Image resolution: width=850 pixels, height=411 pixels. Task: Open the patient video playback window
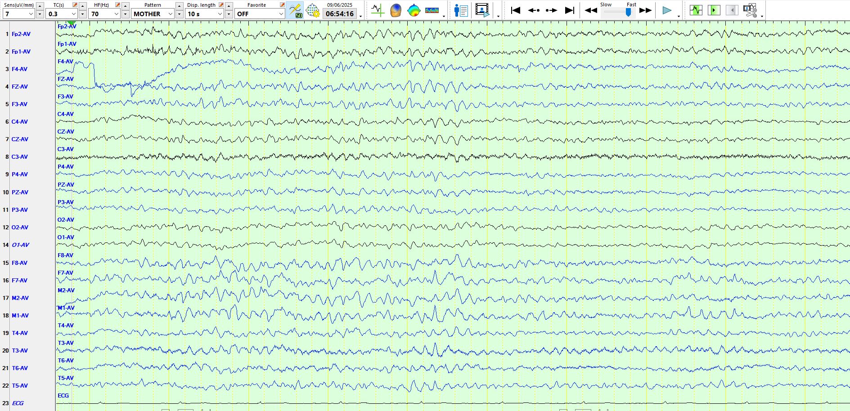(482, 10)
